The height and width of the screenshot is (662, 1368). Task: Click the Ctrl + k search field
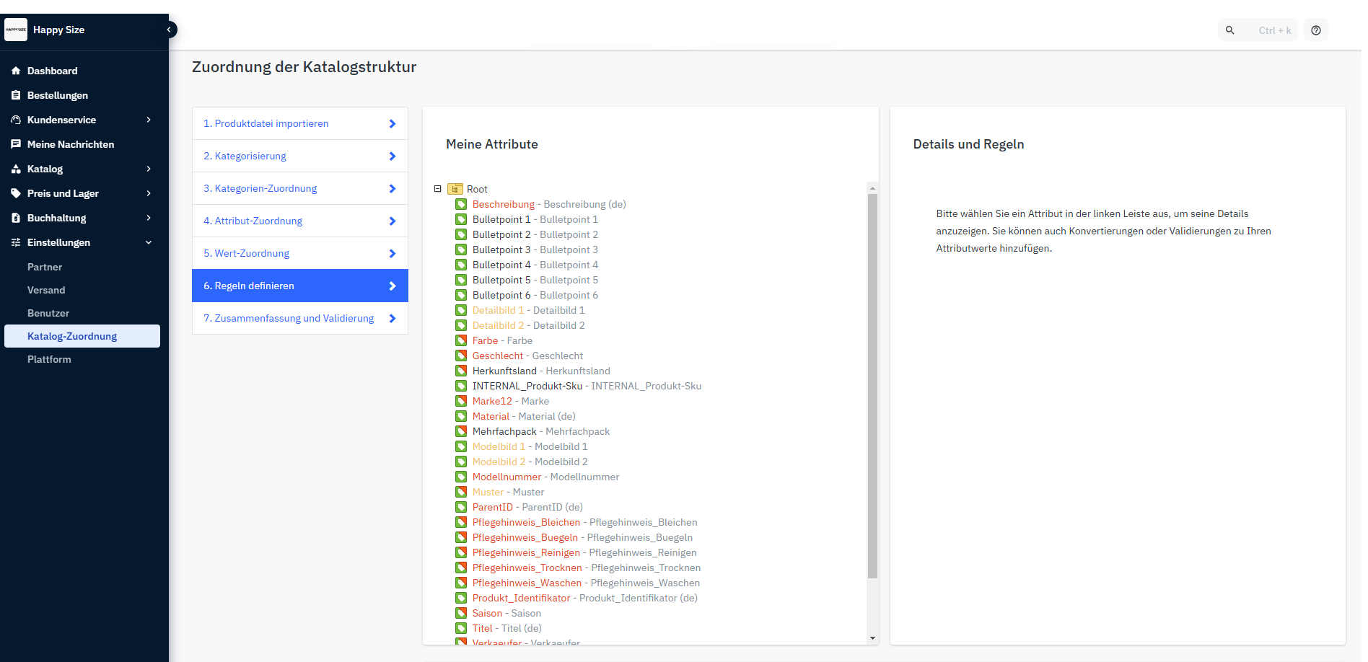[1274, 30]
